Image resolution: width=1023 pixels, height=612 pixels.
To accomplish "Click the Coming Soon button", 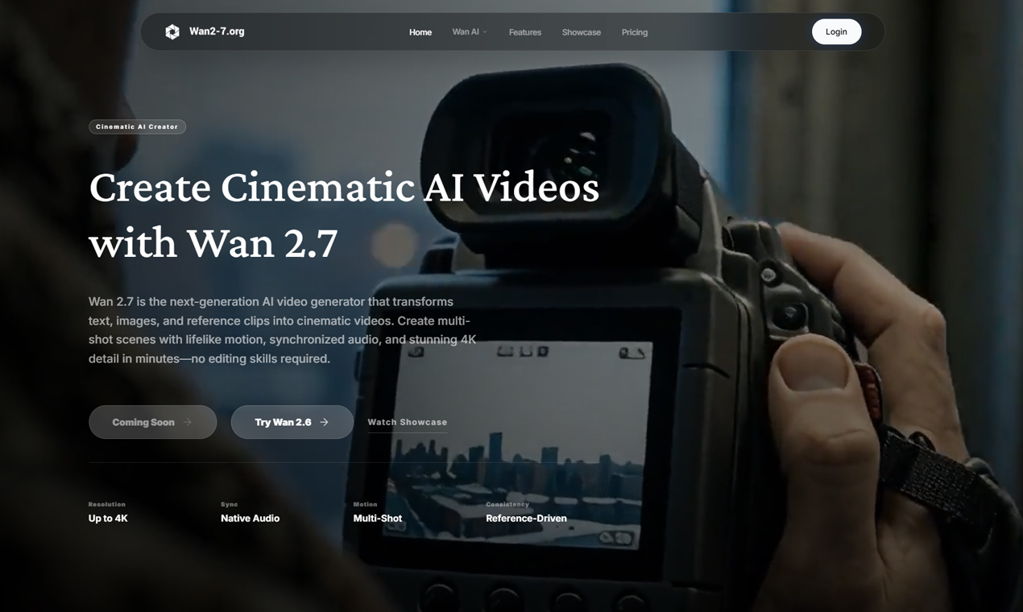I will click(x=152, y=422).
